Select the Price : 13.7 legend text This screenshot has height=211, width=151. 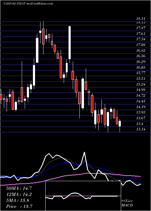point(19,206)
